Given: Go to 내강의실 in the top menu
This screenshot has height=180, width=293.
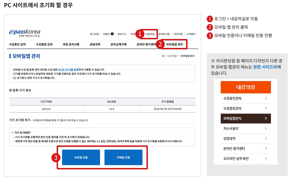Looking at the screenshot, I should point(150,34).
